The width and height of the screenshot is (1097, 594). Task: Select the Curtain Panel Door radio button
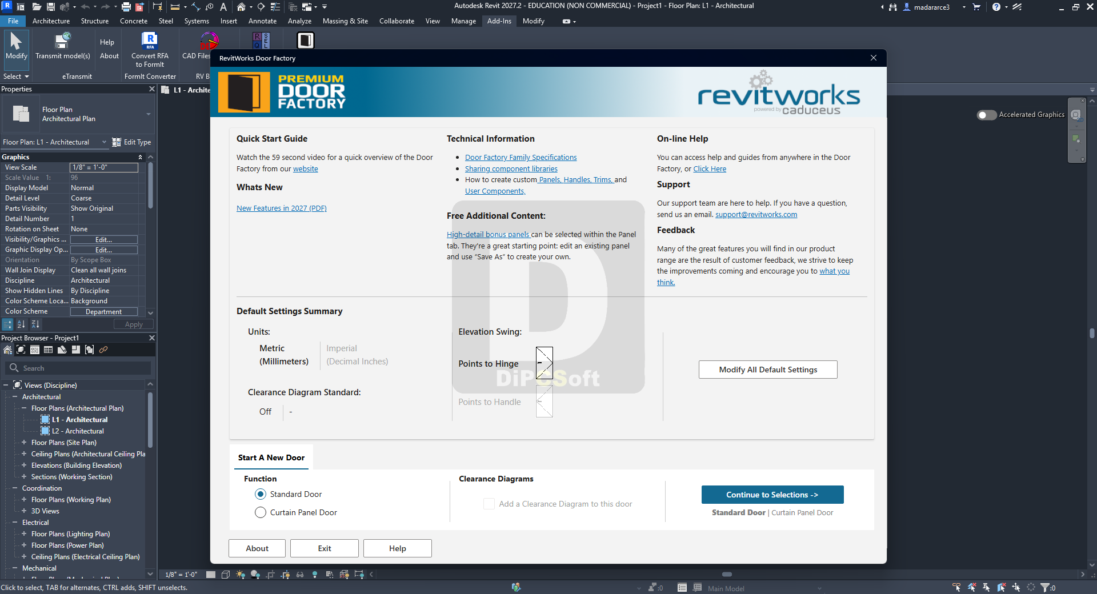261,512
